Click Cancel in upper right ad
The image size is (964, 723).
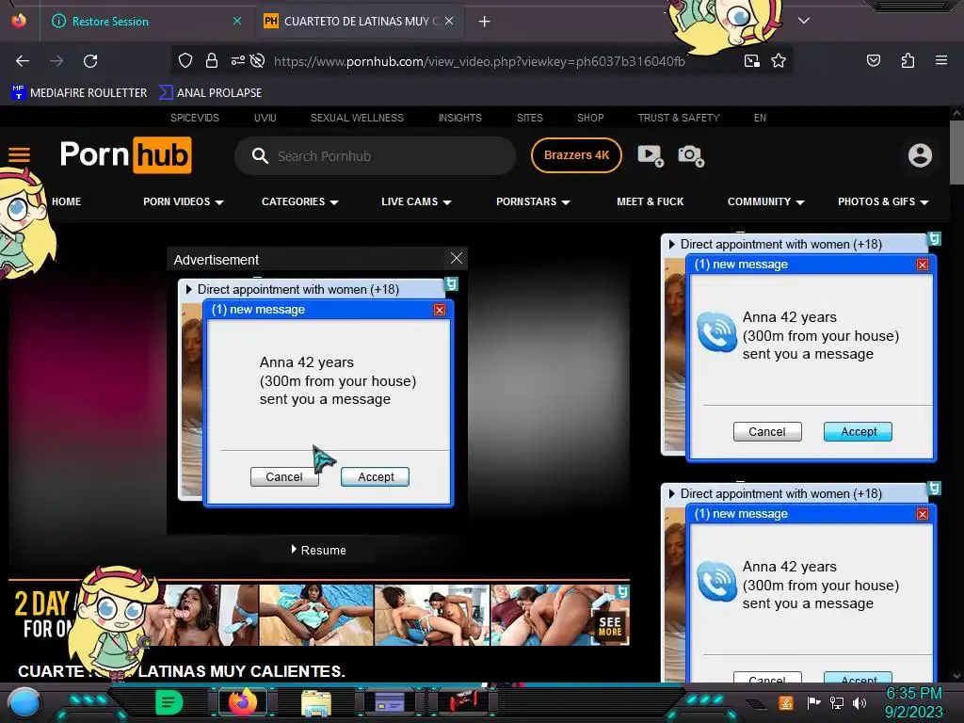[767, 431]
